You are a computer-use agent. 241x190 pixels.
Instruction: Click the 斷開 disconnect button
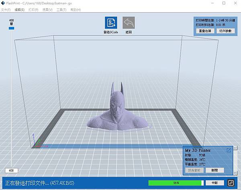pyautogui.click(x=215, y=170)
